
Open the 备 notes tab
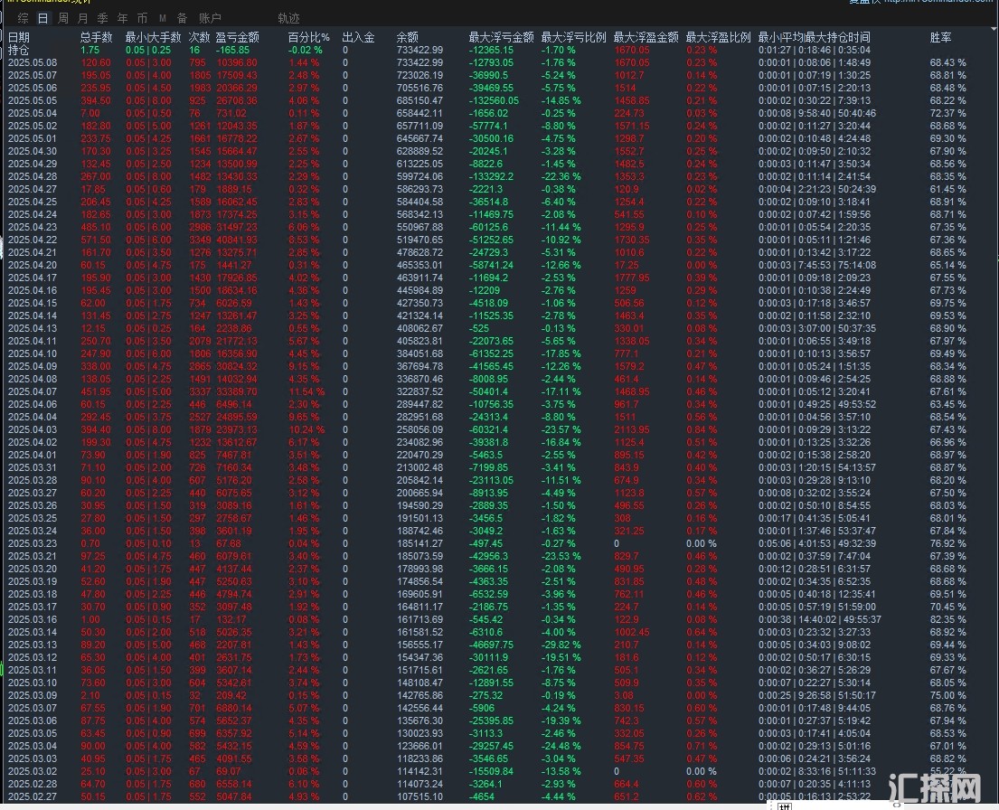point(182,18)
